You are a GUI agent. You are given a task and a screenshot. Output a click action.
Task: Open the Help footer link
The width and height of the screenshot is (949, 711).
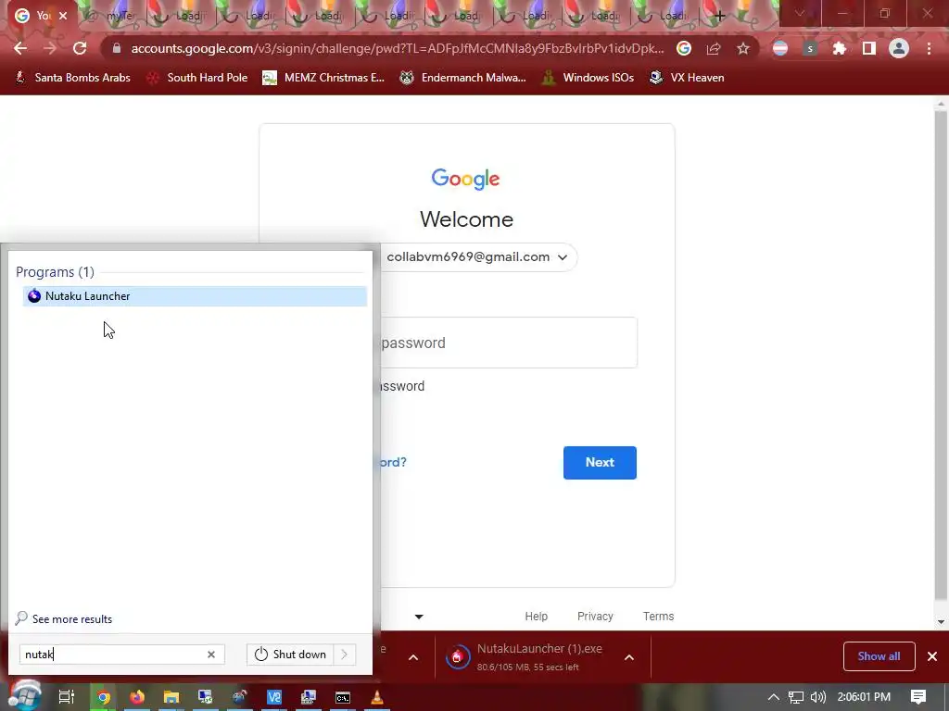coord(537,616)
